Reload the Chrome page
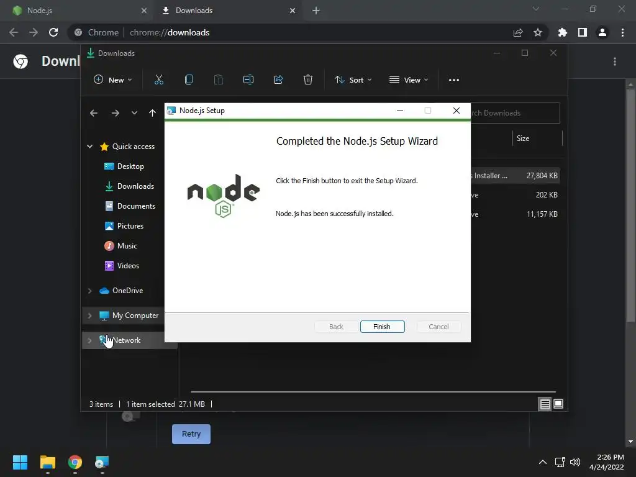This screenshot has height=477, width=636. (x=53, y=32)
